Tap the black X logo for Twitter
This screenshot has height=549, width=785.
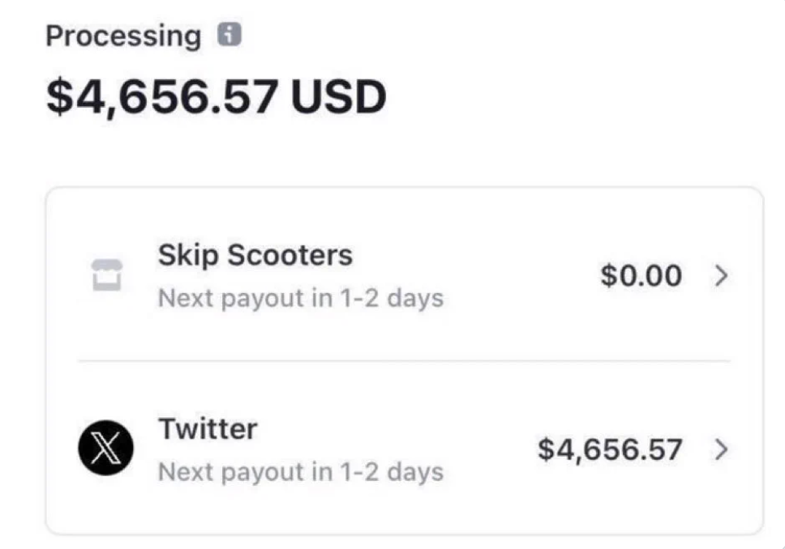[105, 448]
